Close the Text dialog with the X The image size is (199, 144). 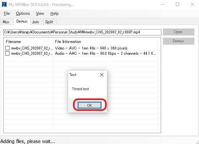click(x=102, y=75)
